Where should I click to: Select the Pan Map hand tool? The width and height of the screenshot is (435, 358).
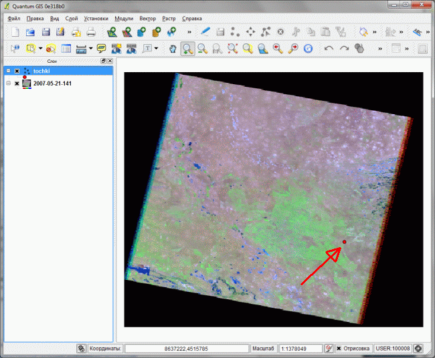tap(173, 49)
